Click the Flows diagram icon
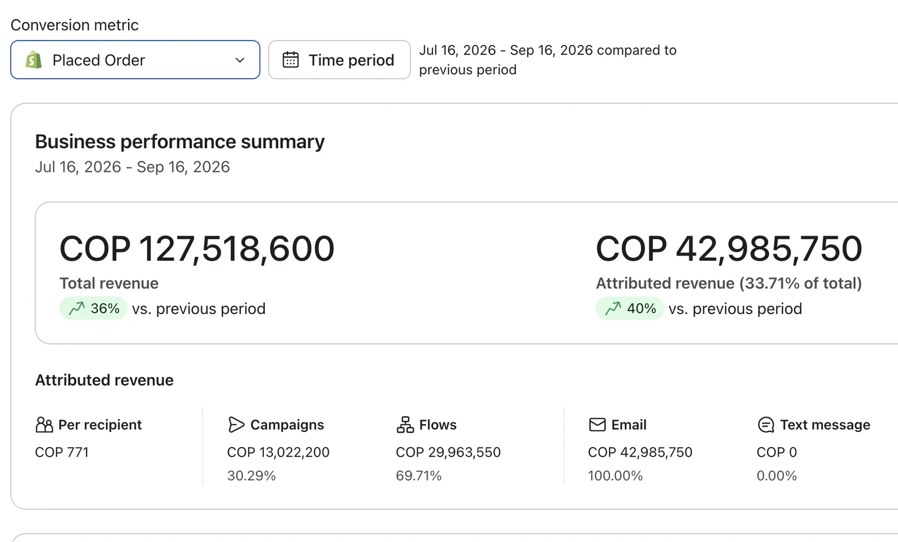The height and width of the screenshot is (542, 898). pyautogui.click(x=405, y=425)
